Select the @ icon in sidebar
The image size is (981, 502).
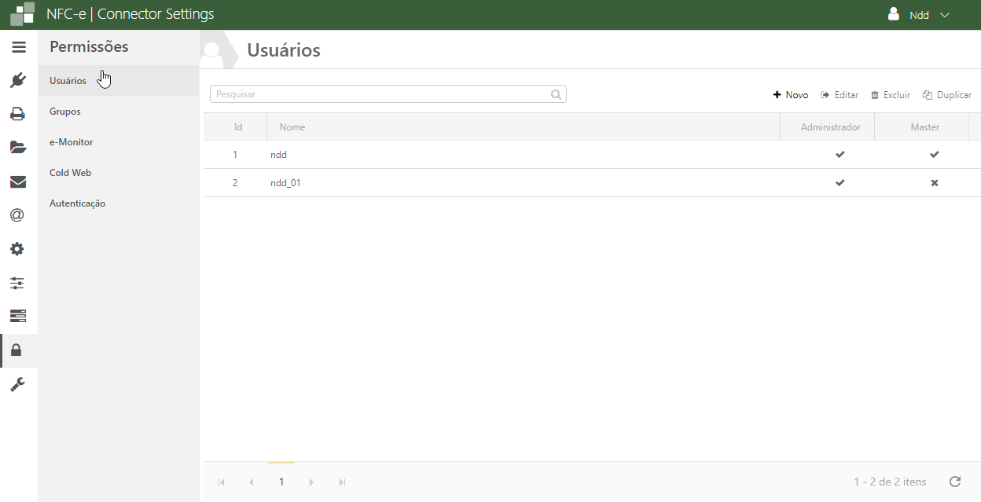[x=18, y=215]
